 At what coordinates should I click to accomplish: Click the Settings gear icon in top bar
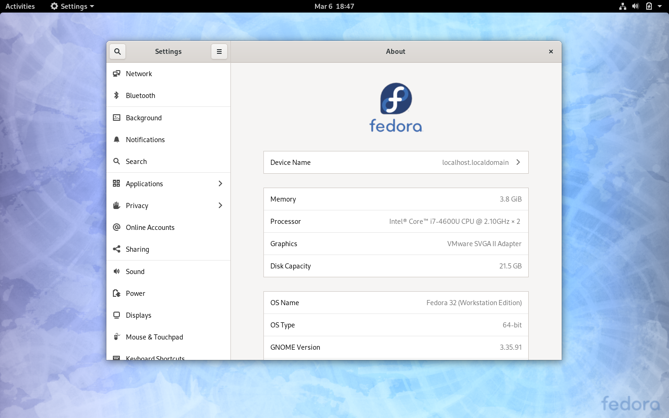54,6
